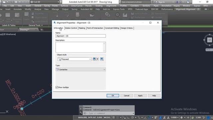Viewport: 213px width, 120px height.
Task: Switch to the Annotate ribbon tab
Action: [18, 9]
